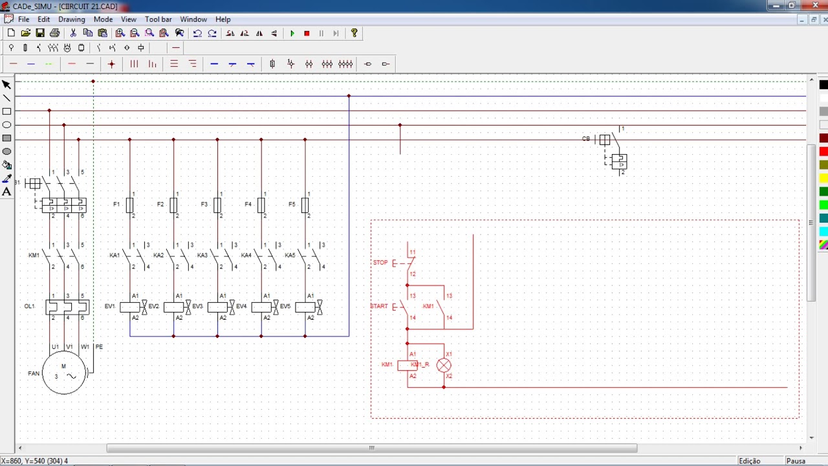Viewport: 828px width, 466px height.
Task: Open the Drawing menu
Action: click(x=72, y=19)
